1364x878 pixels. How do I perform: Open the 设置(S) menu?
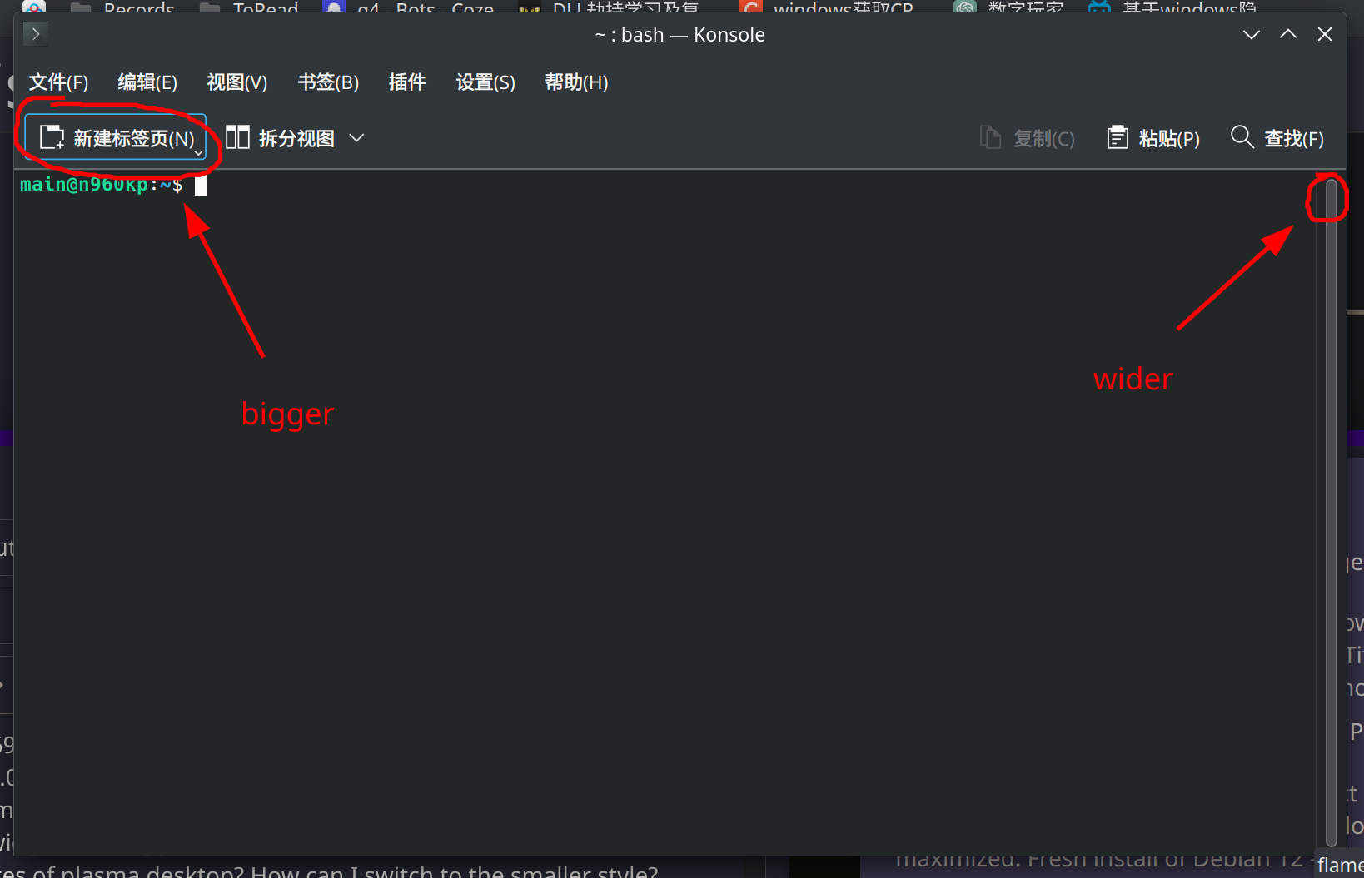pos(485,82)
